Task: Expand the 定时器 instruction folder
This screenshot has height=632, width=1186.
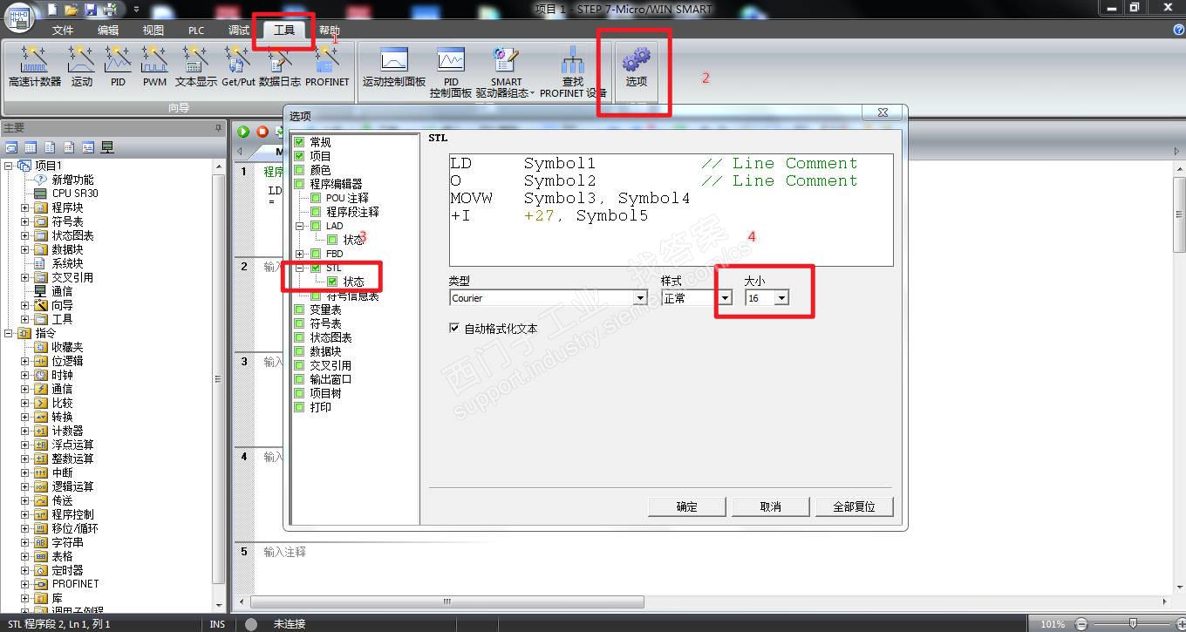Action: 25,570
